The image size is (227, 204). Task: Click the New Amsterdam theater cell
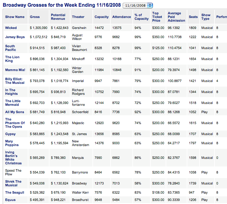point(81,143)
